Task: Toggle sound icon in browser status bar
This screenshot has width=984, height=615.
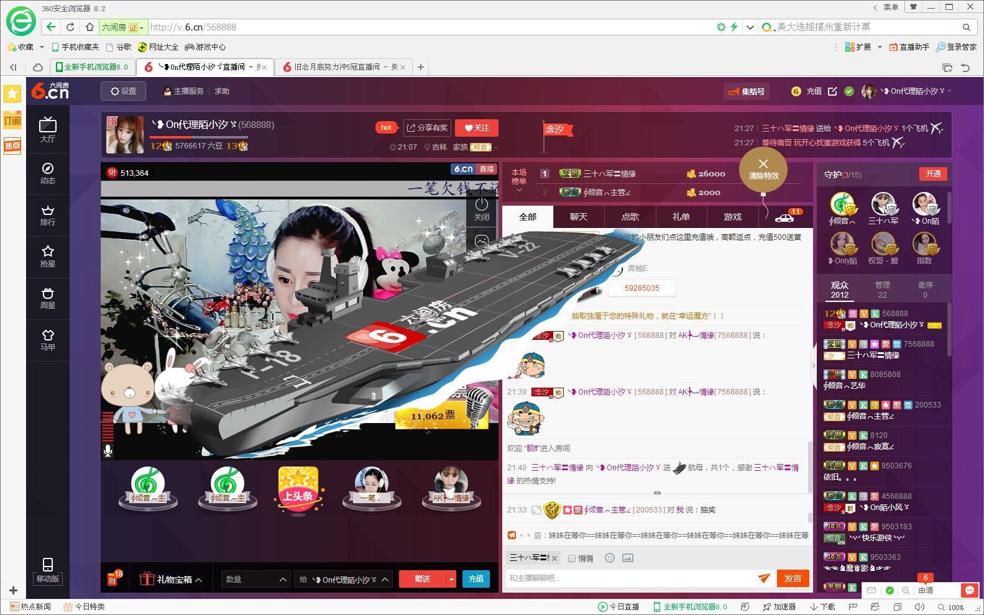Action: coord(920,607)
